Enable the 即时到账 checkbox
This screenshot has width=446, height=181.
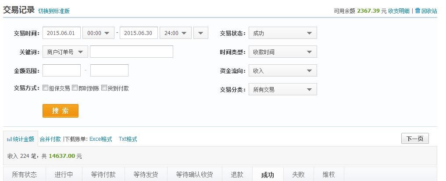click(75, 88)
